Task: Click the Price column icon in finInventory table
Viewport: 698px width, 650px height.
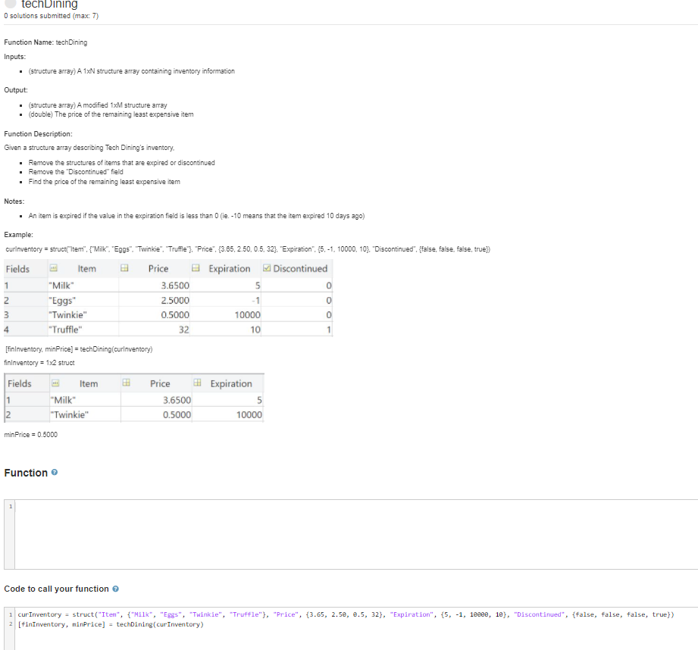Action: click(126, 383)
